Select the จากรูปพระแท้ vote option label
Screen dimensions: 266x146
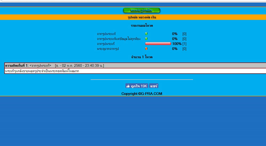pos(106,34)
